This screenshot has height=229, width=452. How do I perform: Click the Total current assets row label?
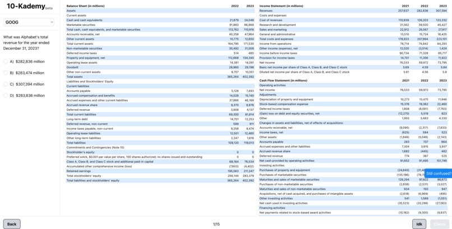80,44
